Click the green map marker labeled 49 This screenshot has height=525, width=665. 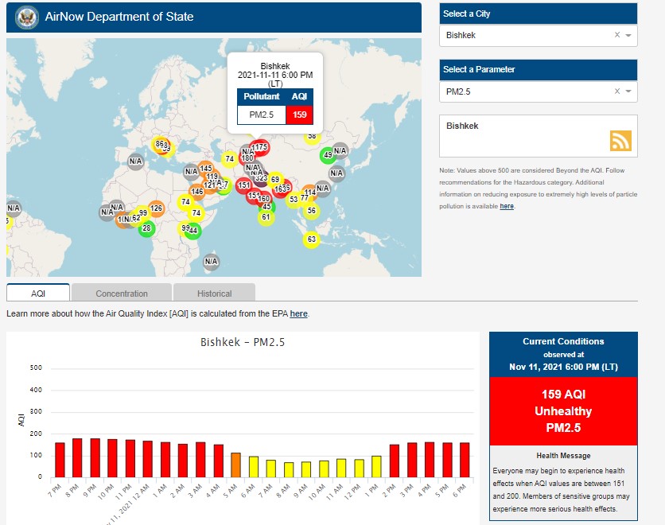327,155
